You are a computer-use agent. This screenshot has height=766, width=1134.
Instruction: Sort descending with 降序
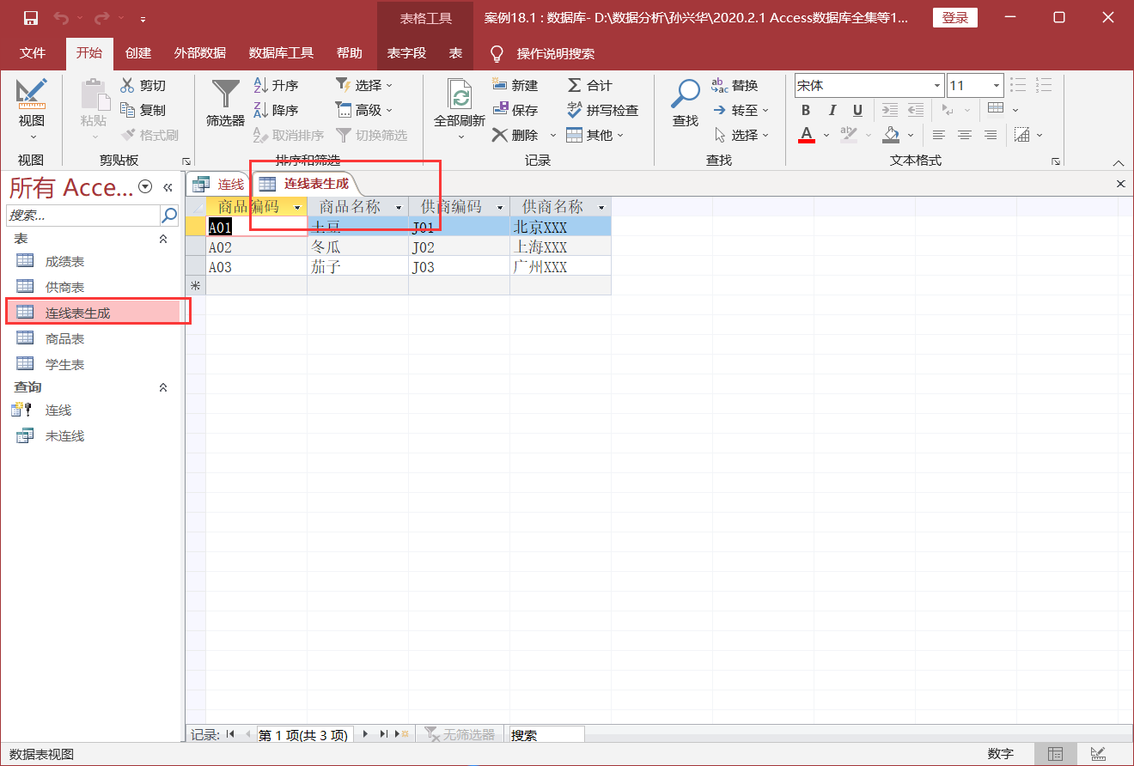(x=277, y=110)
